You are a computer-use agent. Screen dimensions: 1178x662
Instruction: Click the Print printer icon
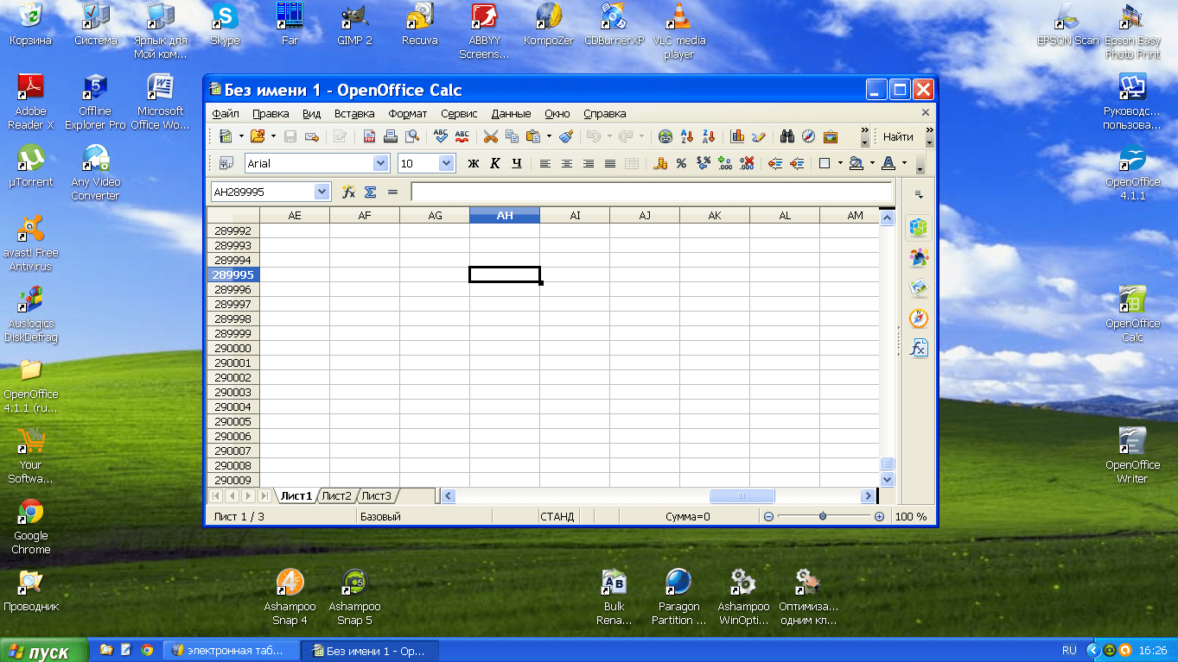point(390,136)
